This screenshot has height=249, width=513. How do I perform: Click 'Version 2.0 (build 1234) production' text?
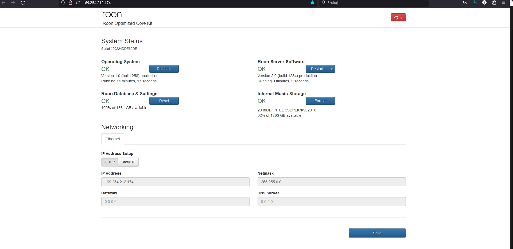point(287,76)
